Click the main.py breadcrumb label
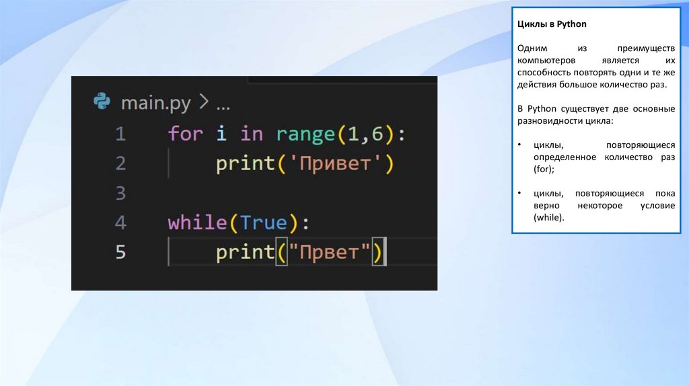Screen dimensions: 689x386 (x=155, y=104)
